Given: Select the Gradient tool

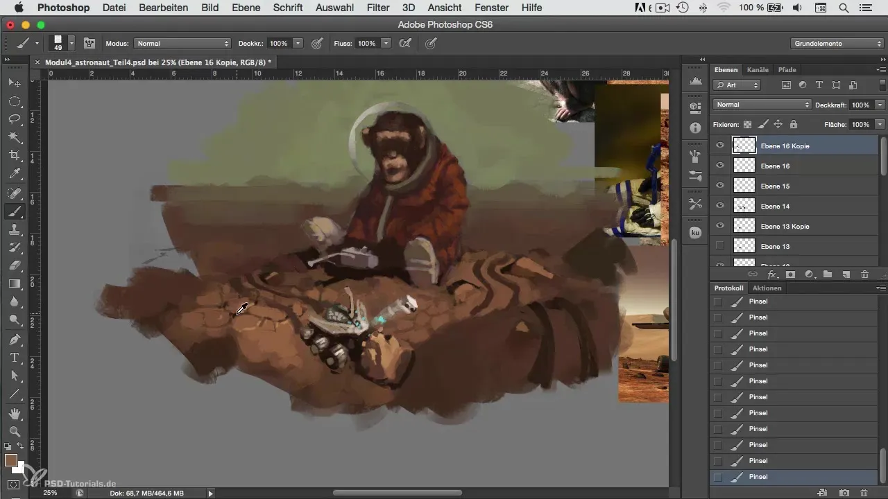Looking at the screenshot, I should coord(14,283).
